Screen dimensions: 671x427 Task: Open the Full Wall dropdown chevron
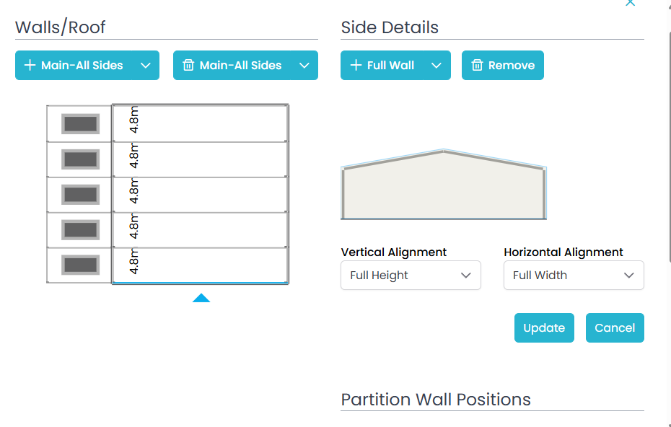[436, 66]
